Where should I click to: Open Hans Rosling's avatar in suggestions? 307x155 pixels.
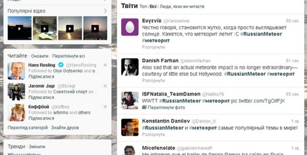[x=16, y=71]
